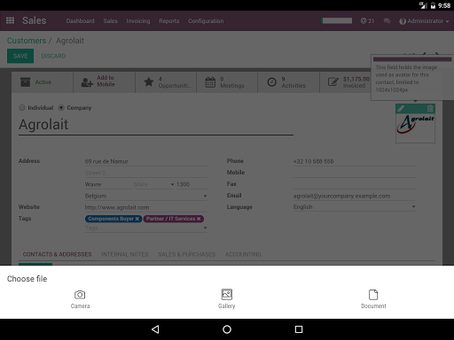Click the Save button

pyautogui.click(x=20, y=56)
